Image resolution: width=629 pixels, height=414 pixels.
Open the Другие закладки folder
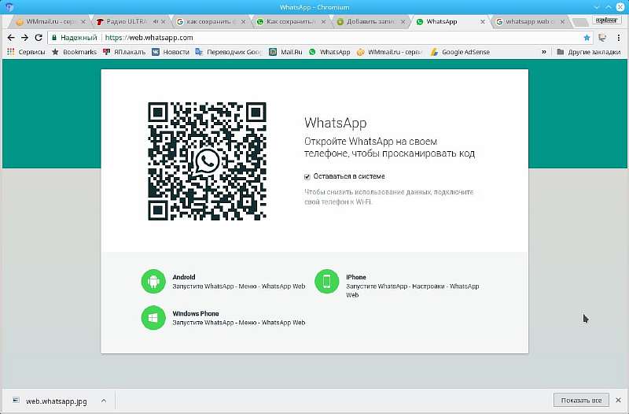(589, 52)
